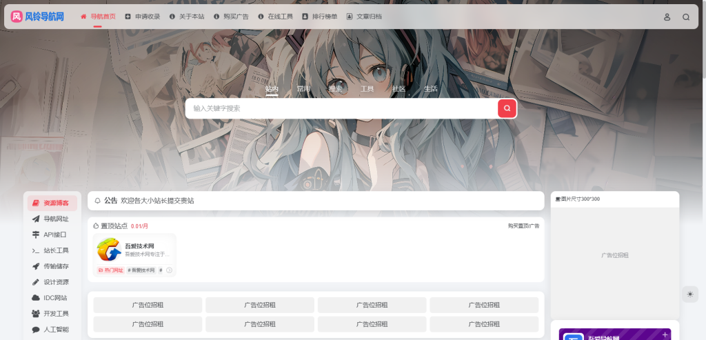
Task: Switch search tab to 工具
Action: click(367, 89)
